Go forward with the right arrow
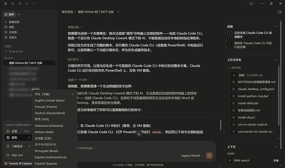The image size is (285, 168). [33, 3]
